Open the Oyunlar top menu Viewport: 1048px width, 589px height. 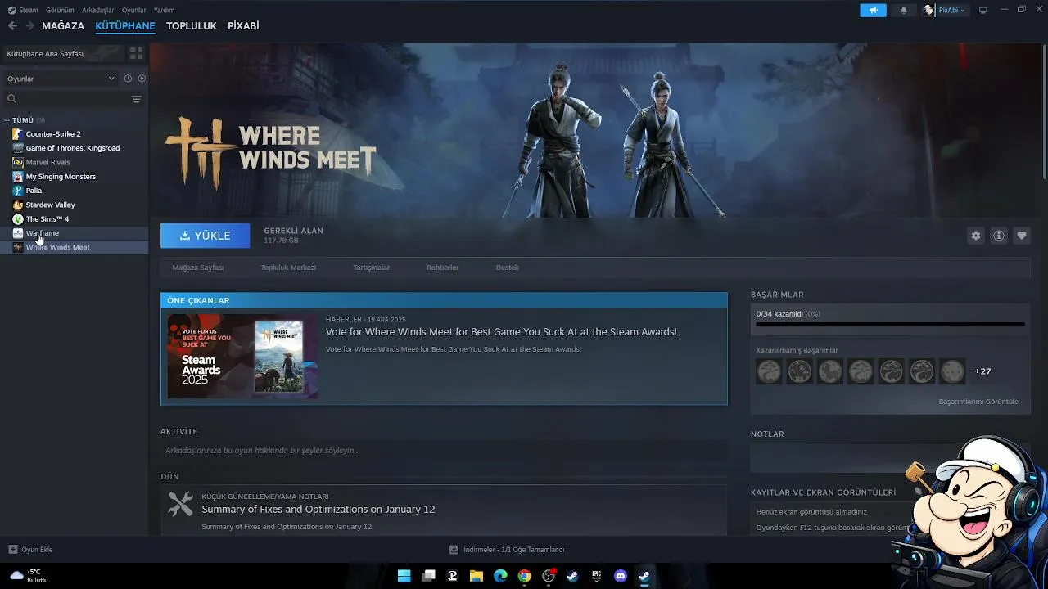(x=134, y=10)
